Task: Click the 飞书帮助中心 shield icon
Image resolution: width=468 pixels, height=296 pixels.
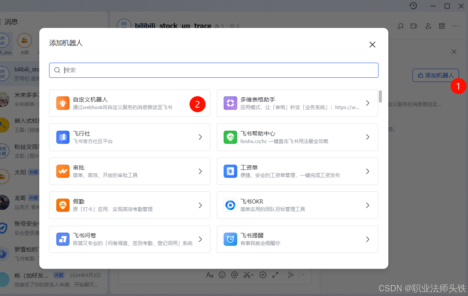Action: coord(230,137)
